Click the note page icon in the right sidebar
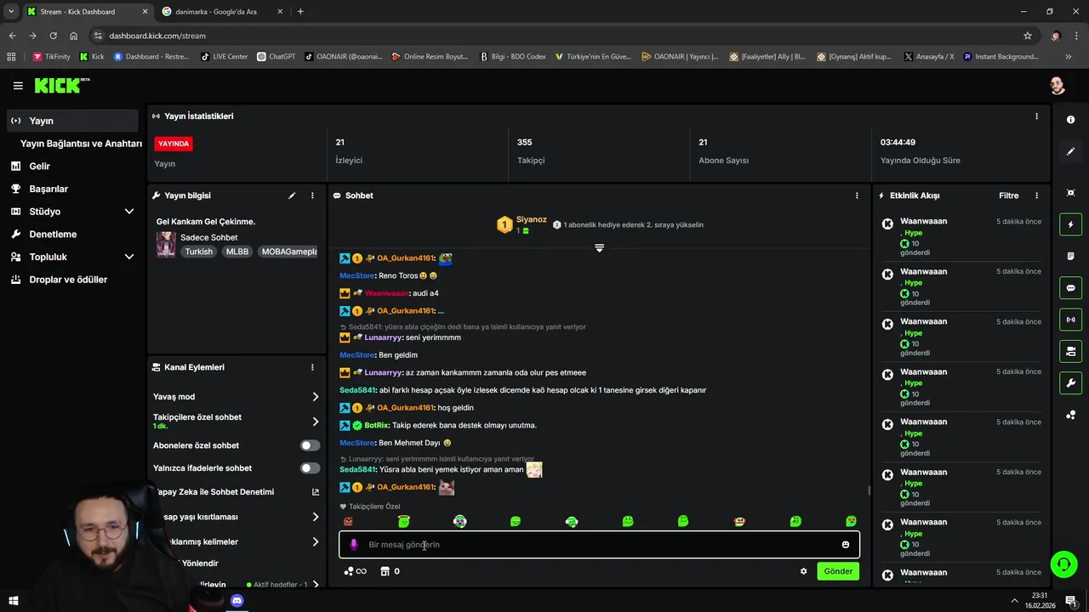This screenshot has width=1089, height=612. [x=1070, y=256]
